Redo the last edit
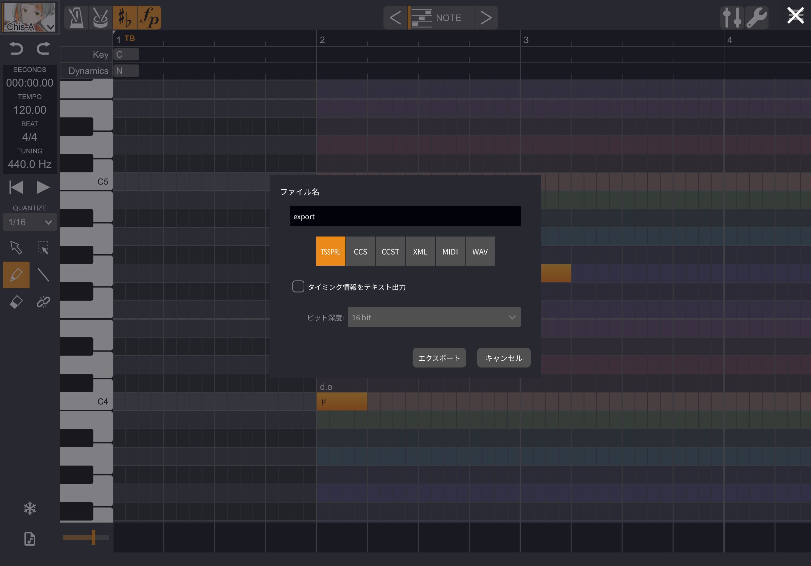The width and height of the screenshot is (811, 566). coord(43,48)
